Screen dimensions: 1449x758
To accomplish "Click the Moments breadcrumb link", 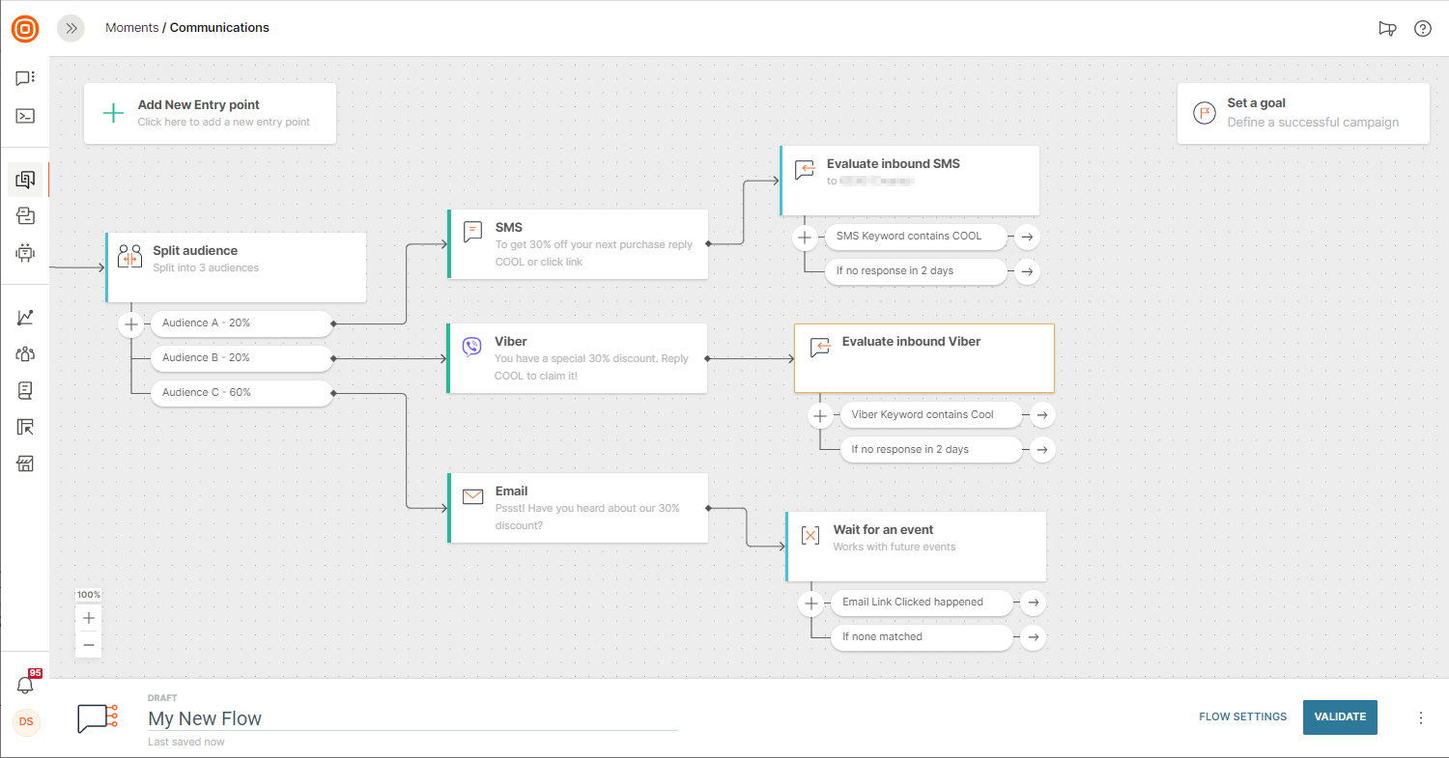I will (131, 28).
